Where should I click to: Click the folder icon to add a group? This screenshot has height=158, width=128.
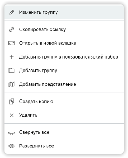(12, 71)
